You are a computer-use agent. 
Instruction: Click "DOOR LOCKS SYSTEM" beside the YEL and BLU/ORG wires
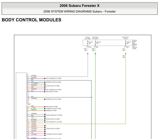(53, 119)
